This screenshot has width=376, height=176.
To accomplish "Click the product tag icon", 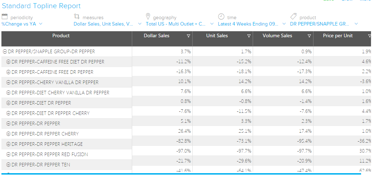I will click(293, 17).
